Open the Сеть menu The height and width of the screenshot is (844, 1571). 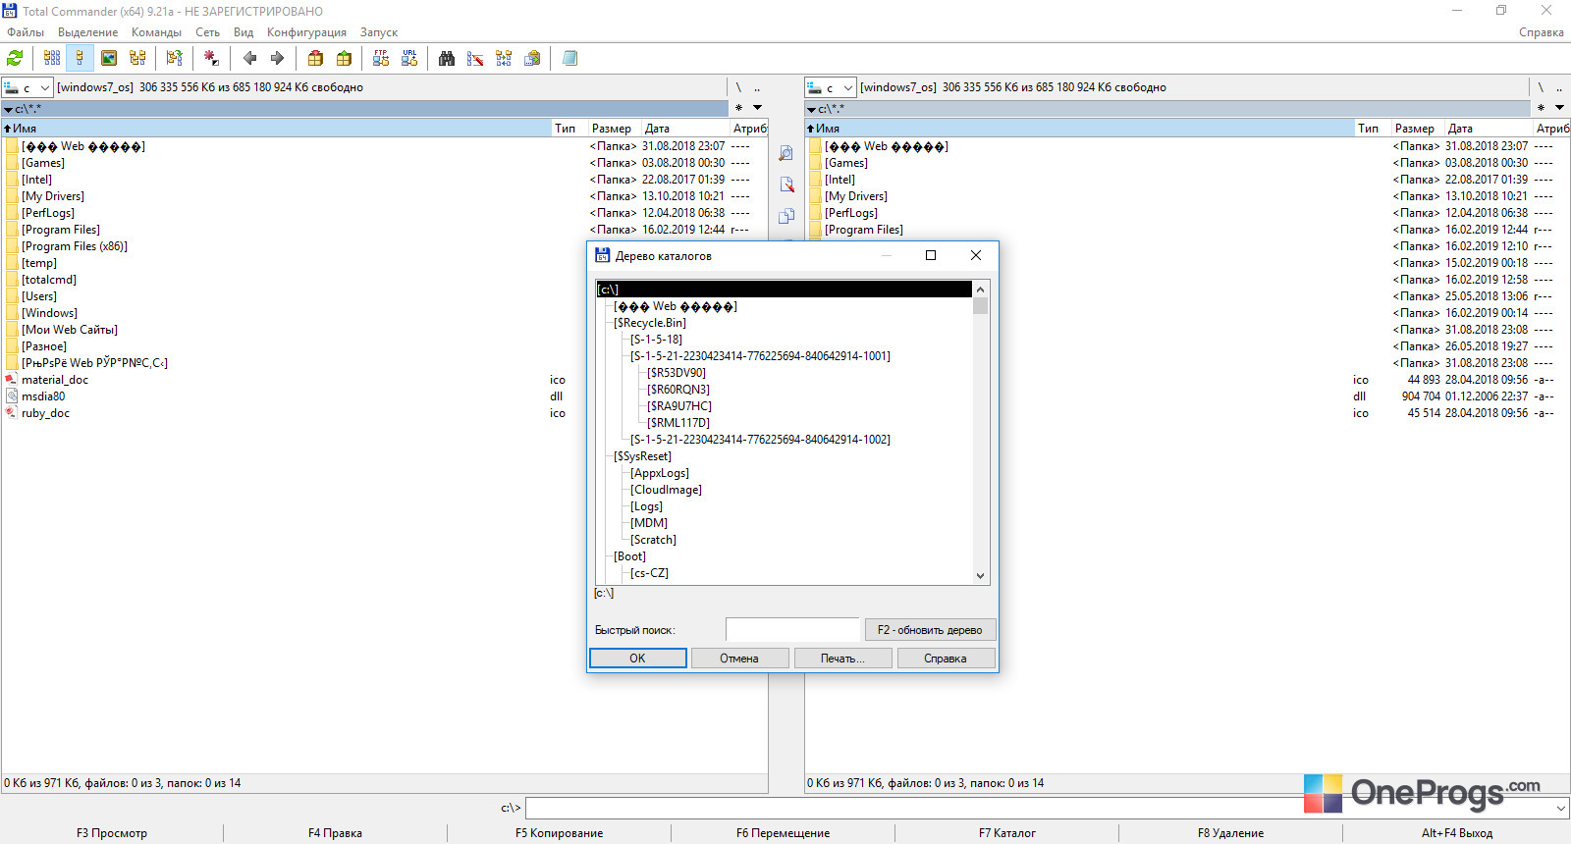pos(207,32)
